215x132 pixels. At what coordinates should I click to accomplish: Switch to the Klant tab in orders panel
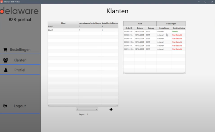coord(140,23)
